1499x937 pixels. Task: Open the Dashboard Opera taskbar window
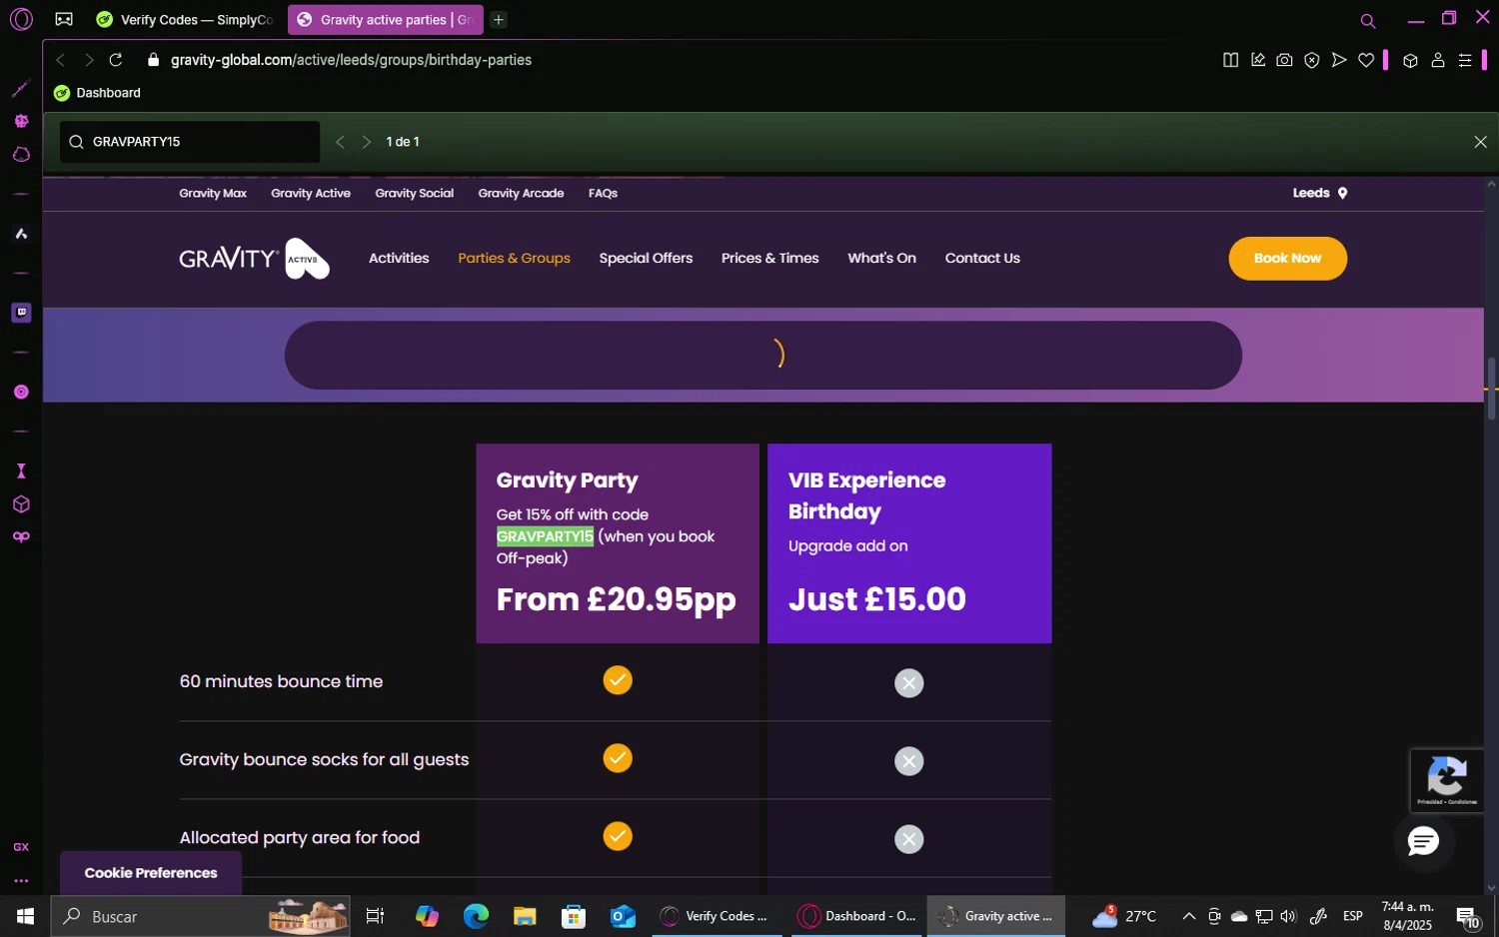[857, 916]
